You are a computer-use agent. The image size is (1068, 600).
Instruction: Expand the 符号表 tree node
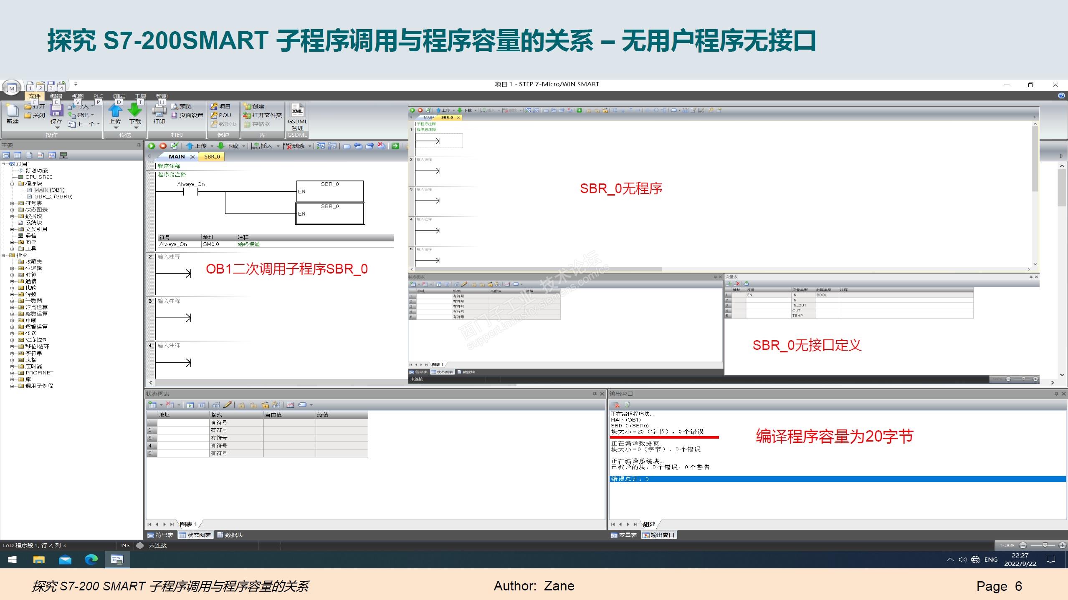pyautogui.click(x=12, y=203)
